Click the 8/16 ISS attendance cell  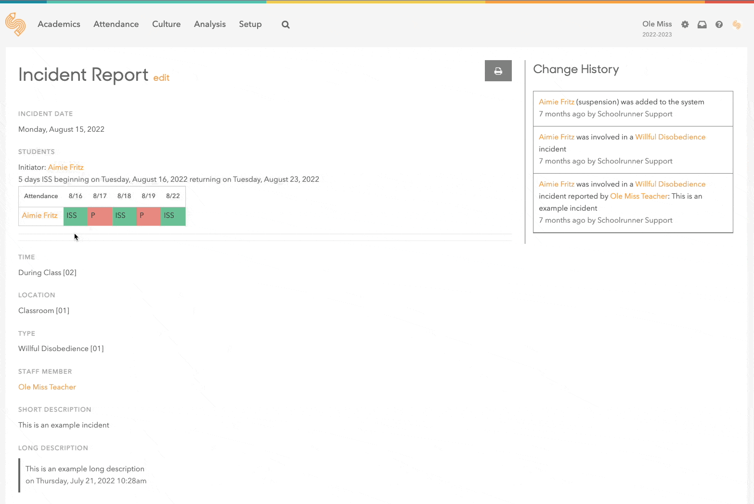coord(76,216)
